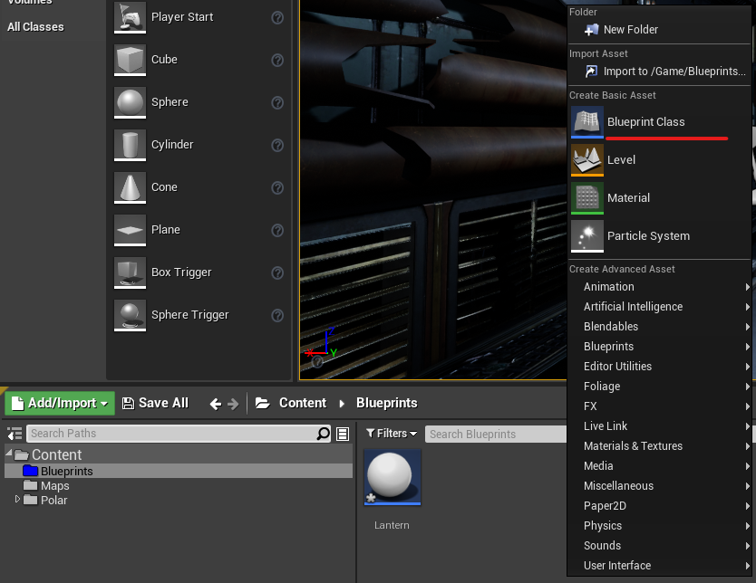Click the Material asset icon
Viewport: 756px width, 583px height.
tap(587, 198)
